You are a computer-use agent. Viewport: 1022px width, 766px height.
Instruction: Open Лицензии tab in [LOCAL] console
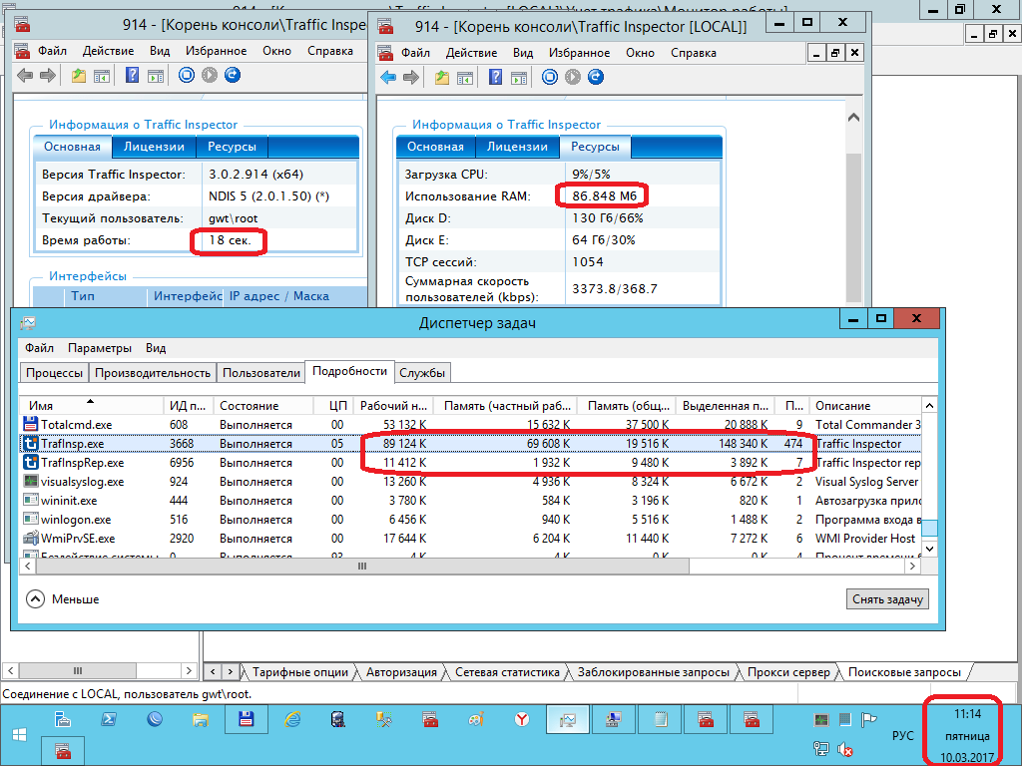(518, 147)
